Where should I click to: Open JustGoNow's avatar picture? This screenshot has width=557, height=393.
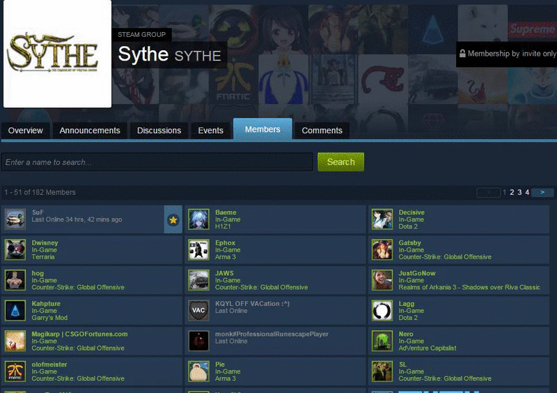click(382, 280)
